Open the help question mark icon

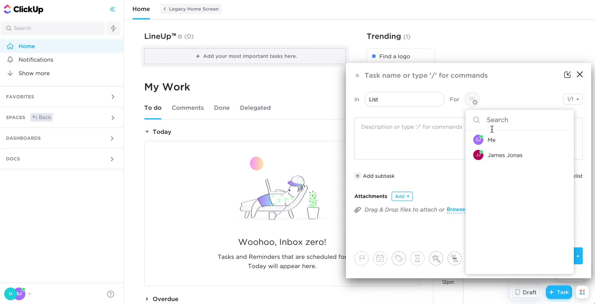point(111,294)
